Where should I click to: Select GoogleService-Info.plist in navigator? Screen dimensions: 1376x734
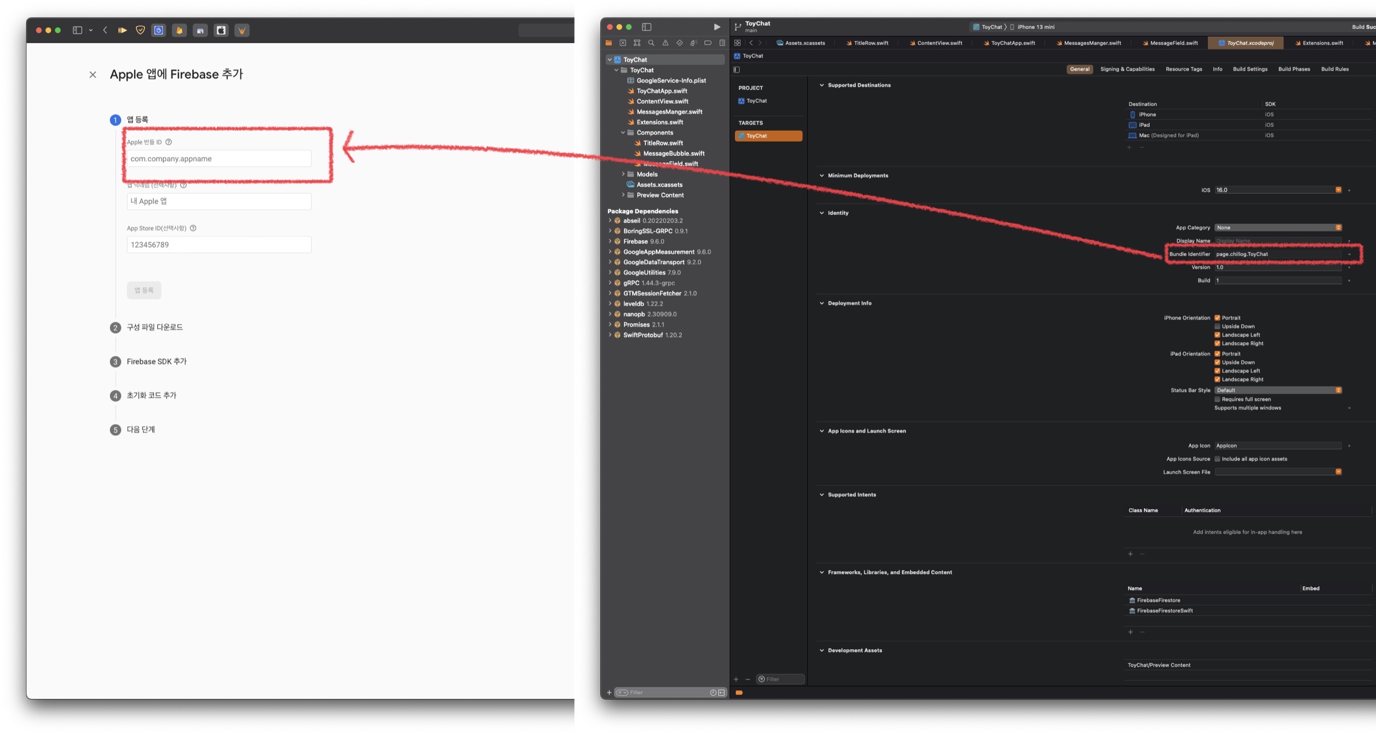click(x=670, y=80)
